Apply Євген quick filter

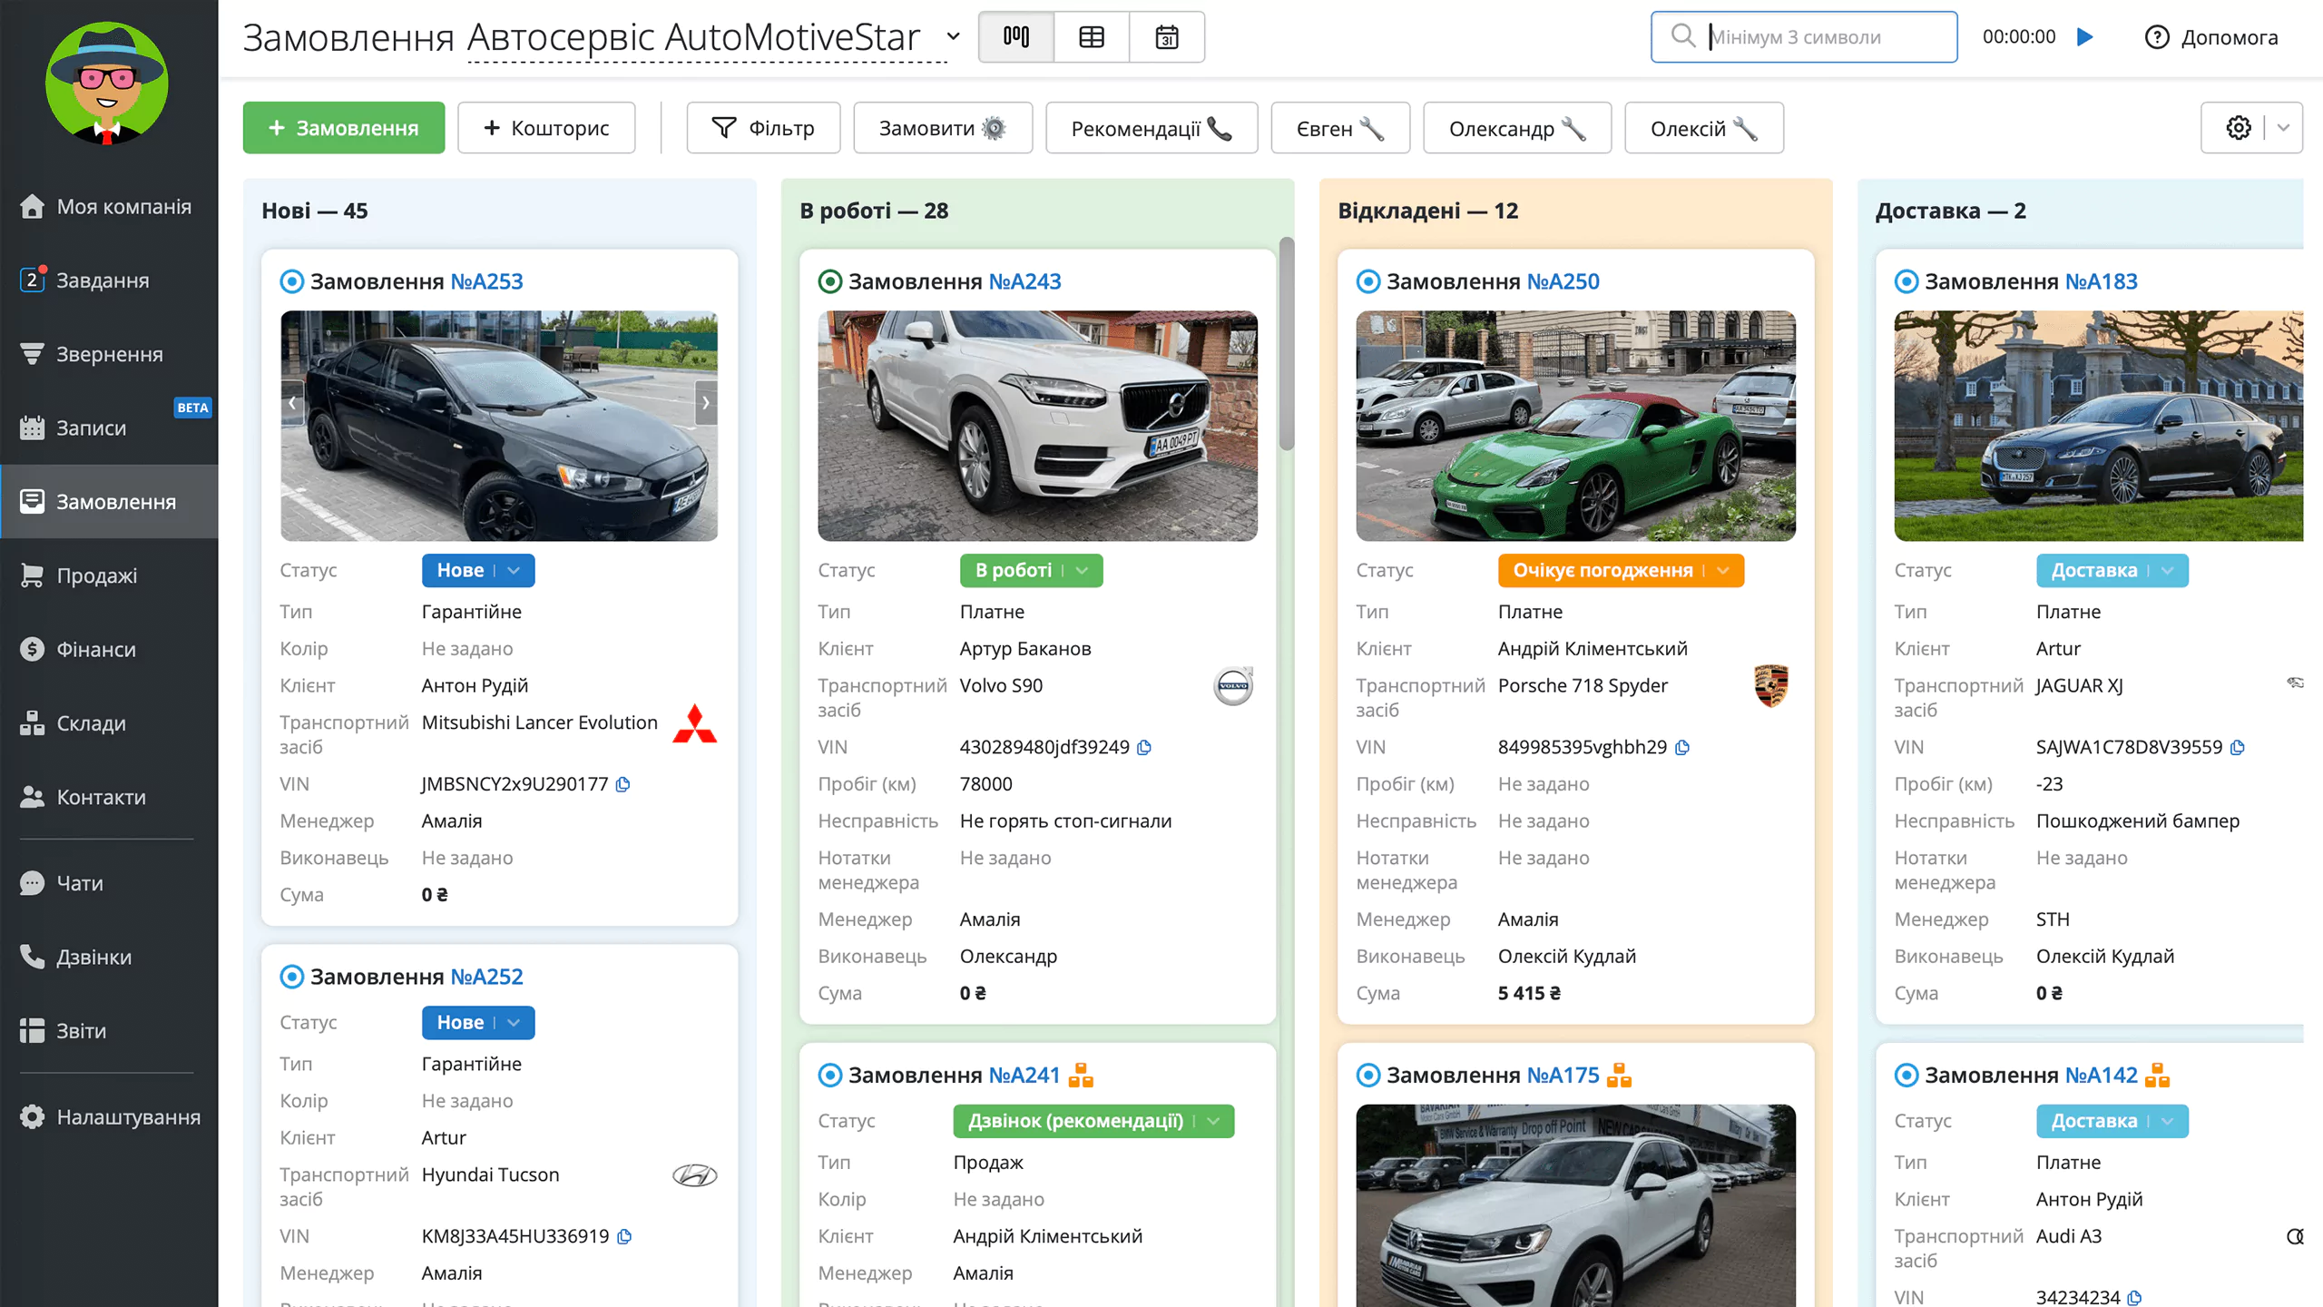(1340, 128)
